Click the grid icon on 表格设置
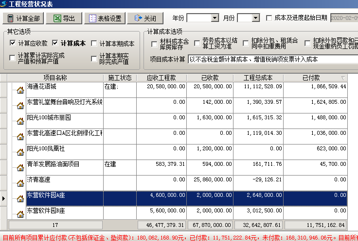358x241 pixels. tap(91, 18)
